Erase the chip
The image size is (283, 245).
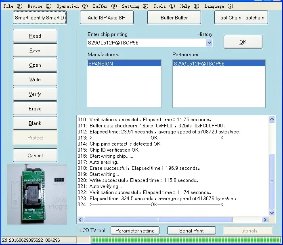pyautogui.click(x=35, y=109)
